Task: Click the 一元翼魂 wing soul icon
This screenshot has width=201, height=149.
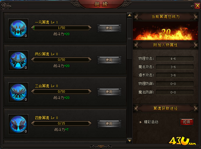Action: 18,29
